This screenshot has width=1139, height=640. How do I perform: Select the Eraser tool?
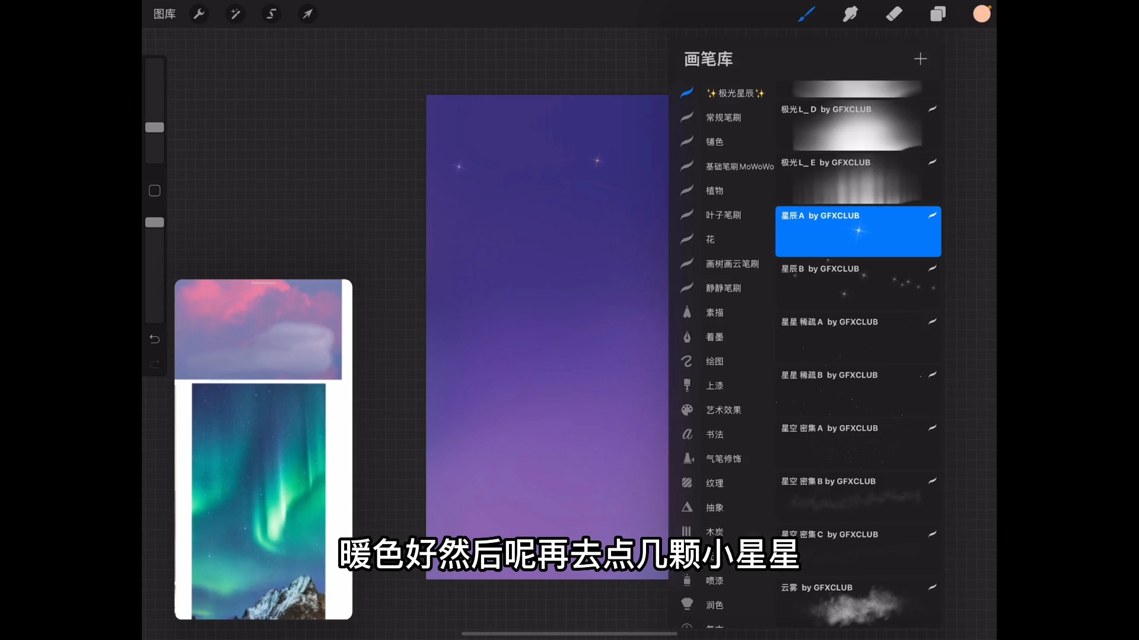click(894, 14)
